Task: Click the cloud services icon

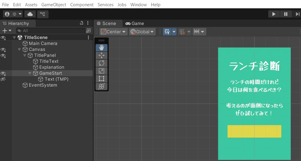Action: [x=30, y=14]
